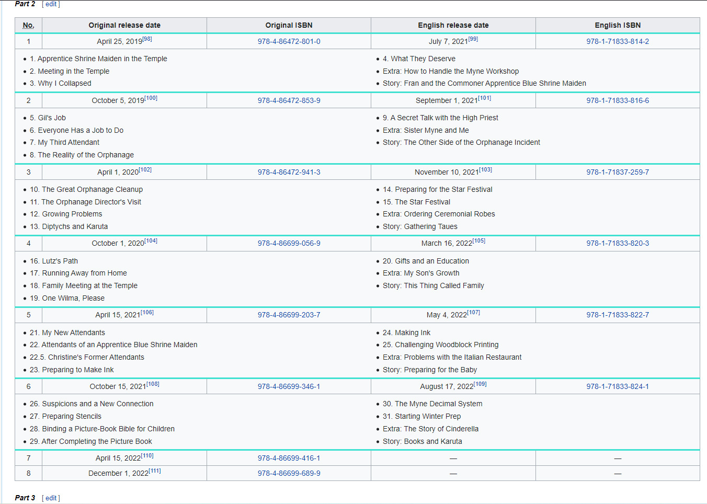Click the No. column header abbreviation
The image size is (707, 504).
pyautogui.click(x=28, y=25)
